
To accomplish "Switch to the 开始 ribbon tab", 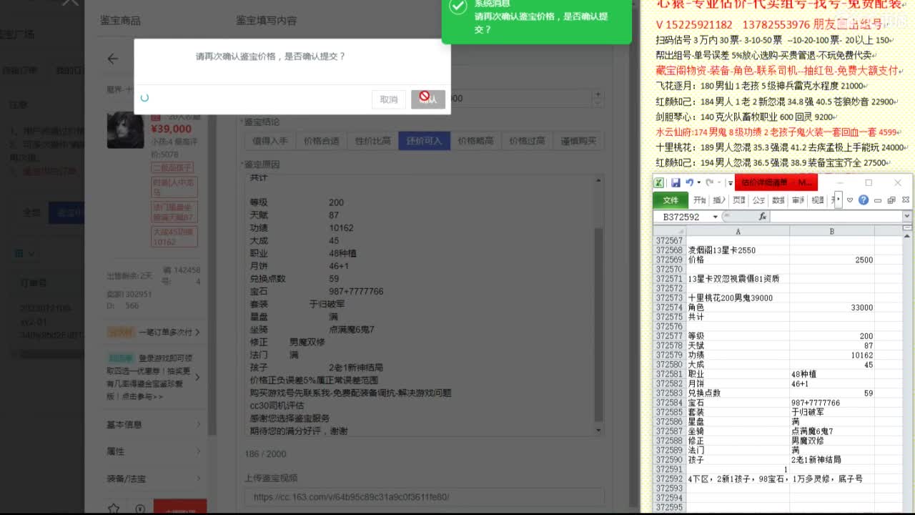I will pos(698,200).
